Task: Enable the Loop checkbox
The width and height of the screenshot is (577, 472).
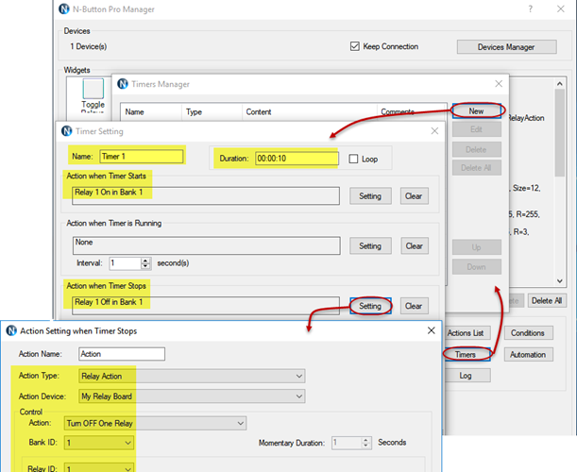Action: (353, 159)
